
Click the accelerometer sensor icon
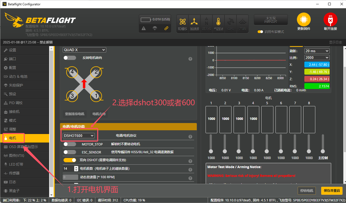pyautogui.click(x=194, y=24)
